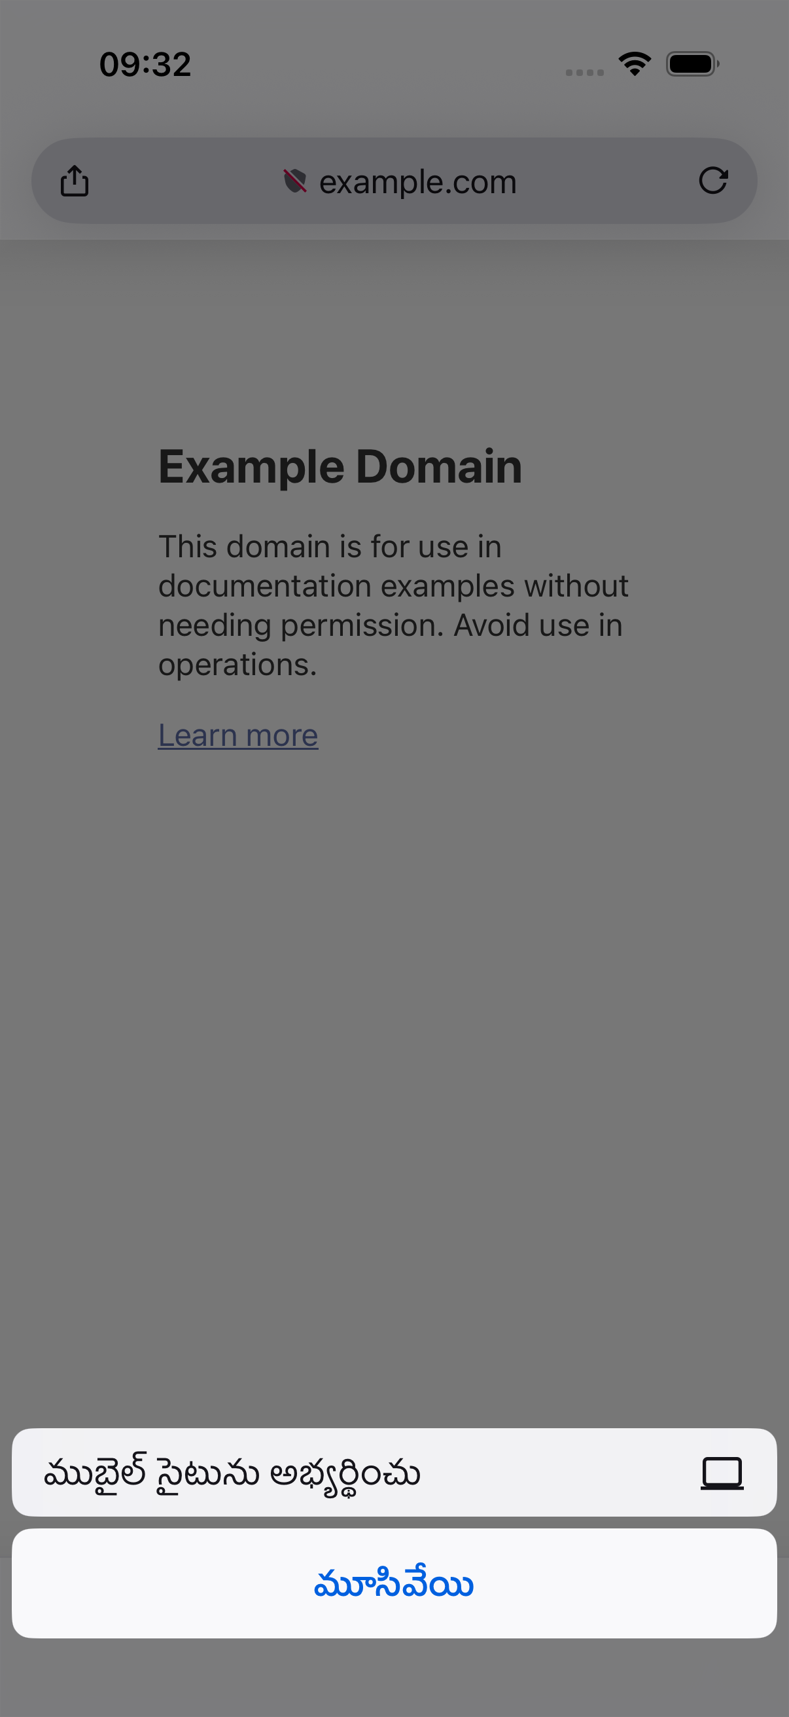Tap the word 'documentation' in the paragraph

264,586
